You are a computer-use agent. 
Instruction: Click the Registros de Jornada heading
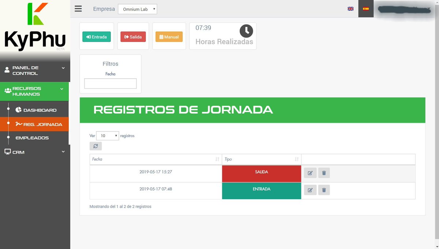[x=183, y=109]
